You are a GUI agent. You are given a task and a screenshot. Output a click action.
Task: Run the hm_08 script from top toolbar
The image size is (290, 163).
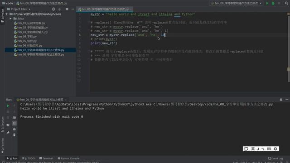point(267,3)
